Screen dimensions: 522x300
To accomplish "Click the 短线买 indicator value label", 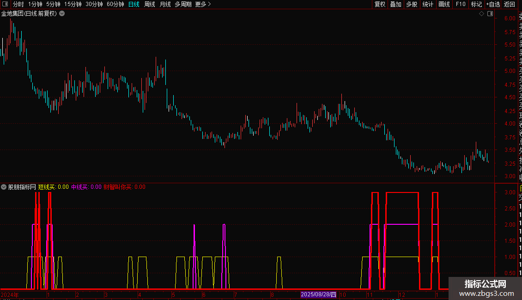I will (x=53, y=187).
